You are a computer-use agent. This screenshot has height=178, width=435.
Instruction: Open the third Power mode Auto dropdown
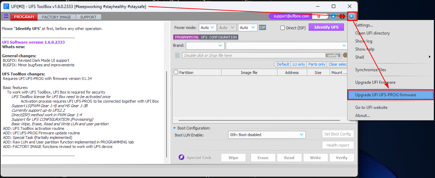[247, 28]
